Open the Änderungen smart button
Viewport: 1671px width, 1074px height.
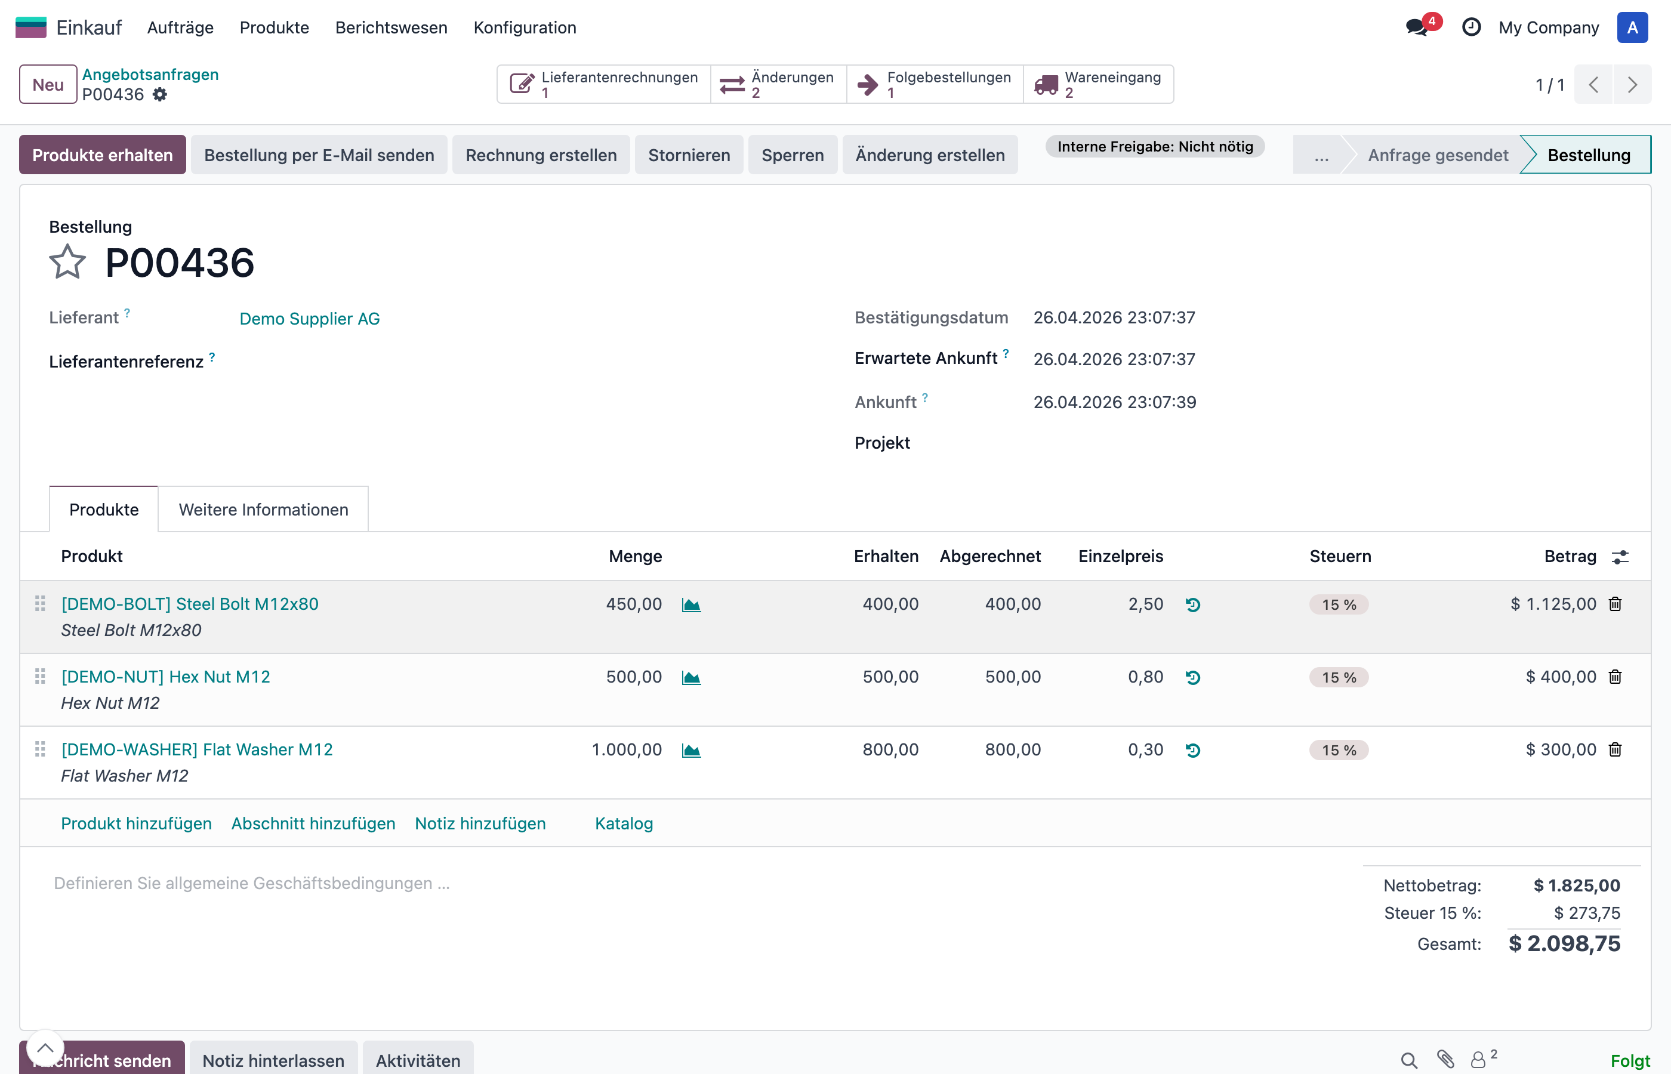(778, 84)
